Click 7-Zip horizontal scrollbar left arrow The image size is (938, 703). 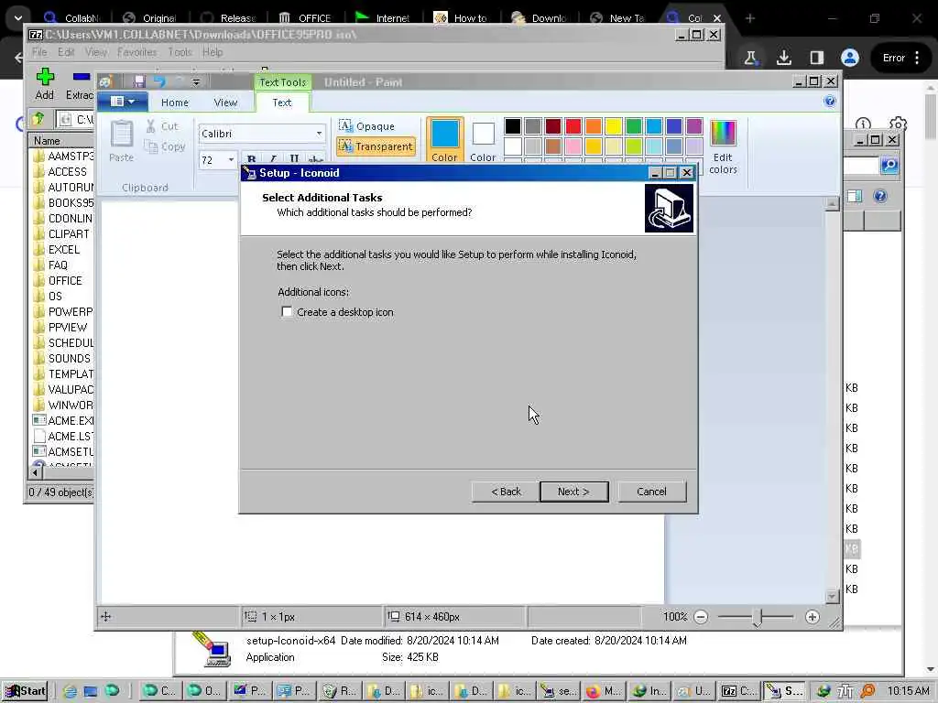click(35, 472)
